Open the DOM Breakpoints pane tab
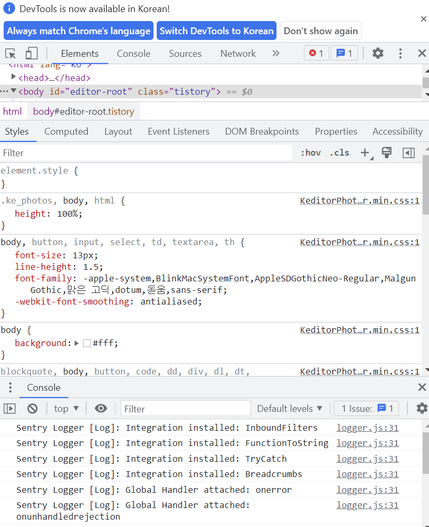 pos(262,131)
